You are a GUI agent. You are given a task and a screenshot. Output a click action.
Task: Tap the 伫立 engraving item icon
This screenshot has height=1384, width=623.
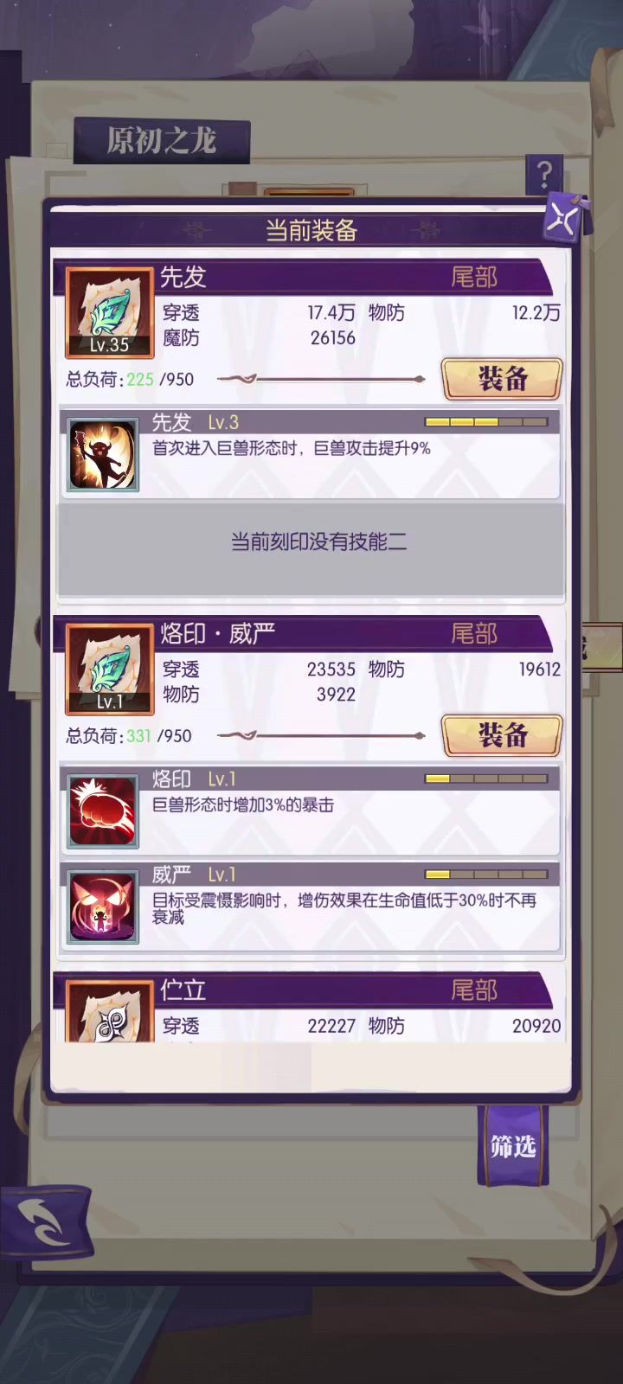click(110, 1012)
